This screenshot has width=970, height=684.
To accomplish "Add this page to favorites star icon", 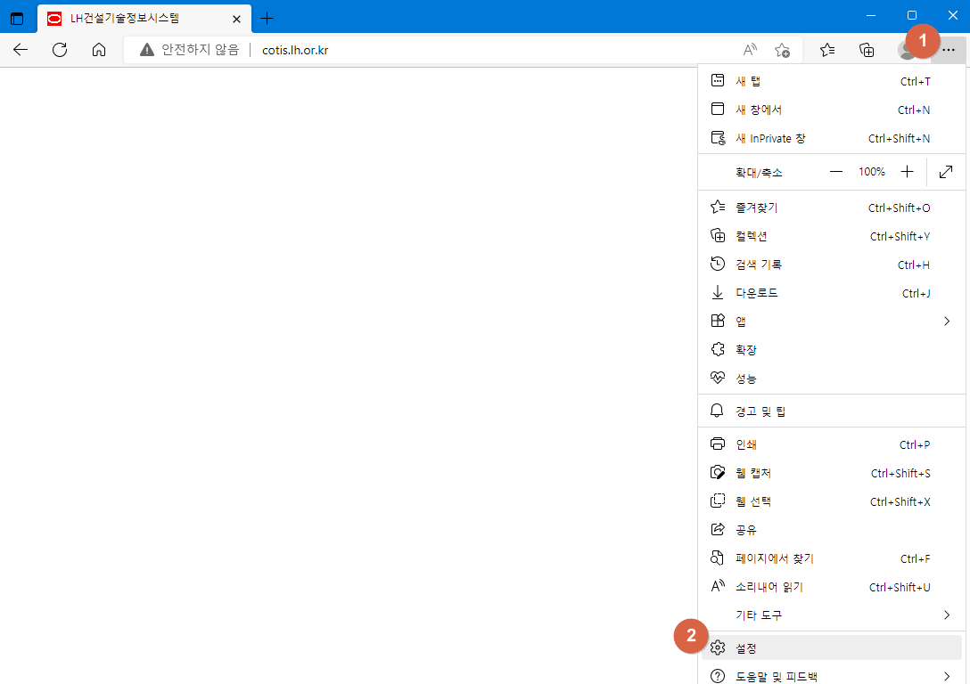I will (x=783, y=50).
